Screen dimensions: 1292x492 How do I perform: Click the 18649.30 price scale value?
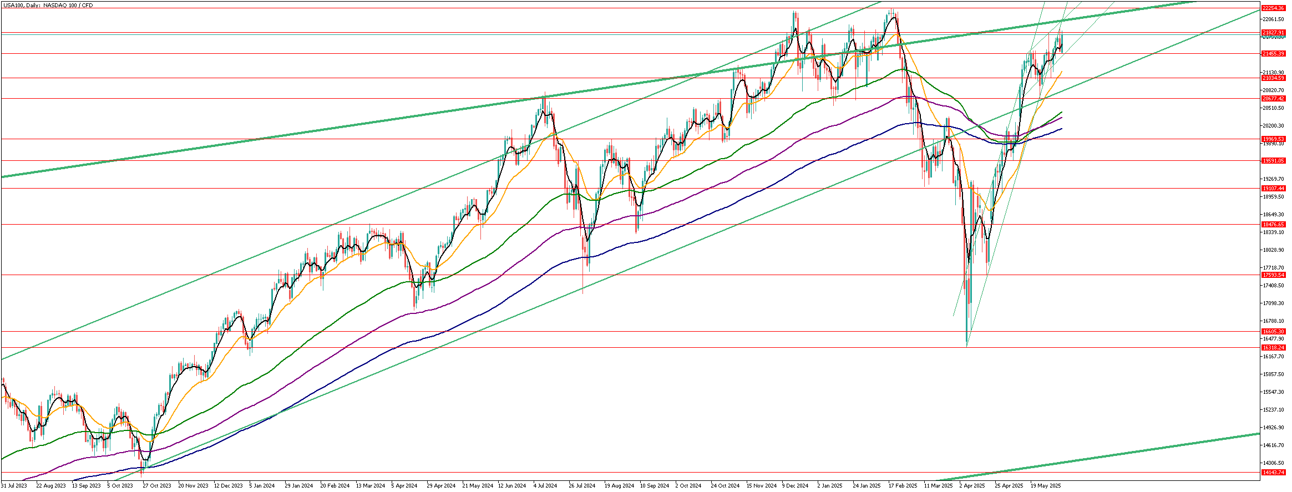[x=1274, y=215]
